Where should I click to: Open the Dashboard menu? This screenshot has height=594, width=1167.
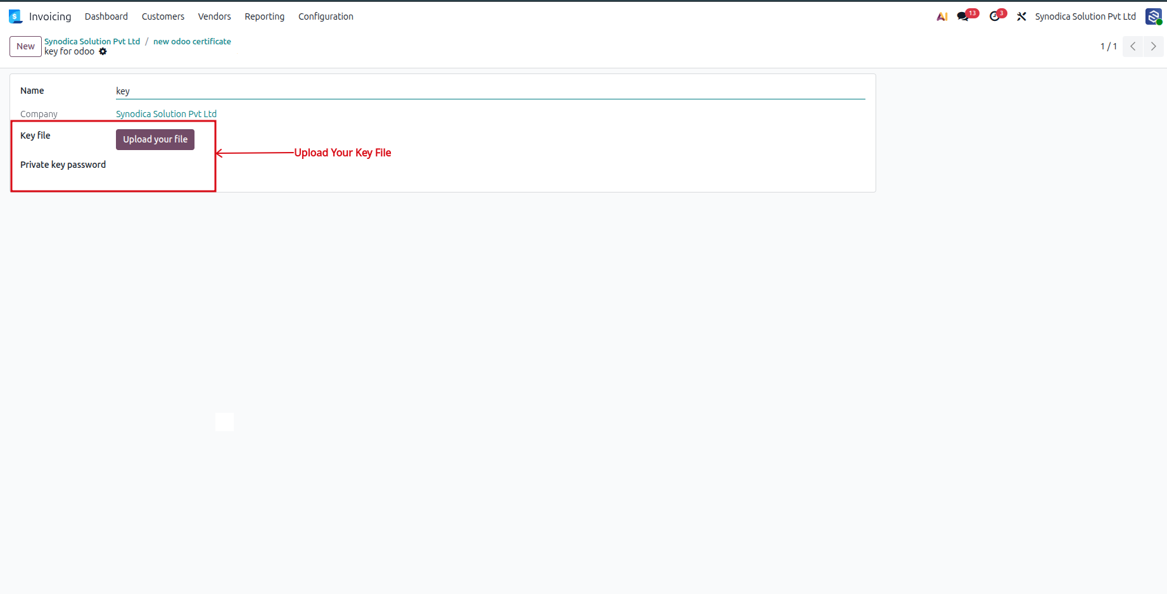(106, 16)
